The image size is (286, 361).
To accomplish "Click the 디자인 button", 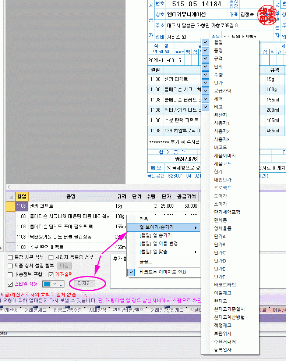I will pyautogui.click(x=84, y=283).
